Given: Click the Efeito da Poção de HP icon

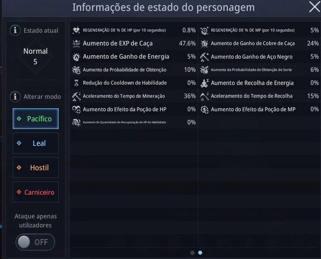Looking at the screenshot, I should 76,109.
